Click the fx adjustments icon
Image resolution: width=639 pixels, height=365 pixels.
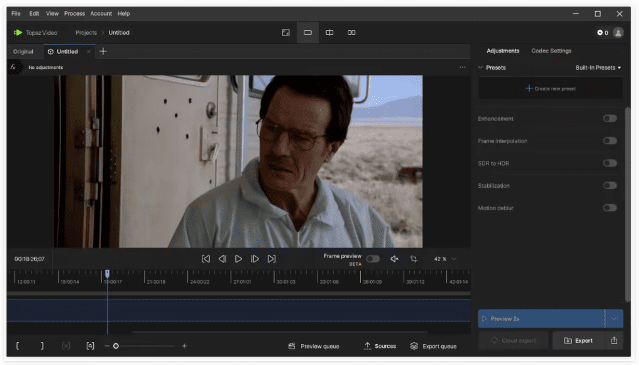click(x=13, y=67)
